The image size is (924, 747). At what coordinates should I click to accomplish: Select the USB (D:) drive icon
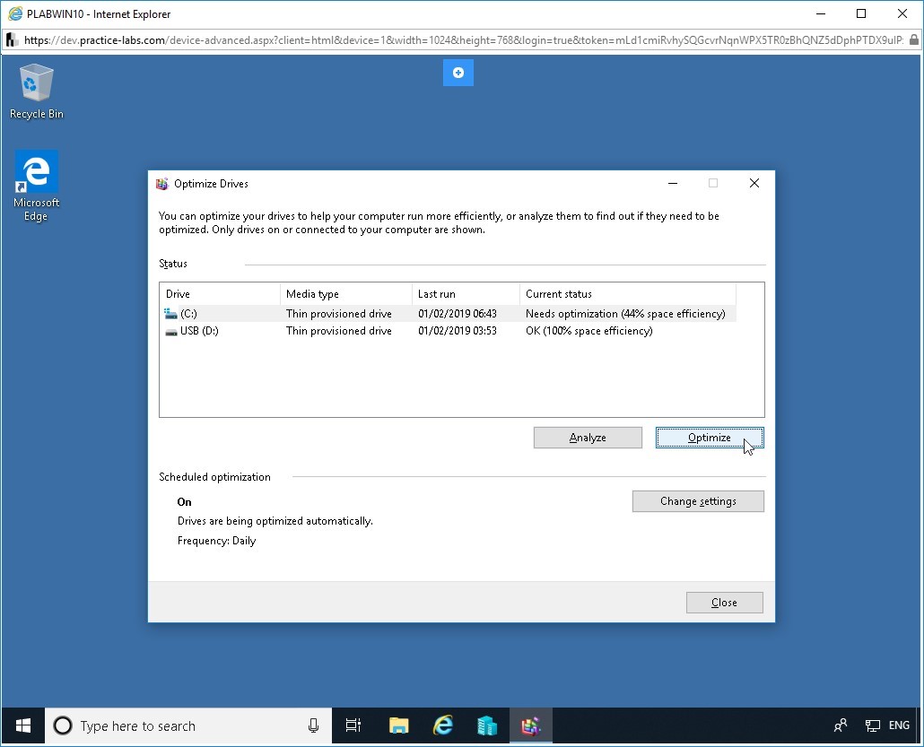click(x=170, y=331)
